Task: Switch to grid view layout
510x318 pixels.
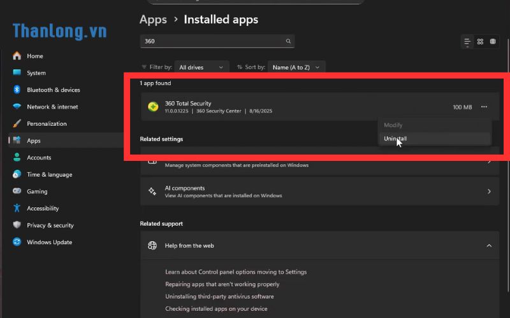Action: (x=480, y=41)
